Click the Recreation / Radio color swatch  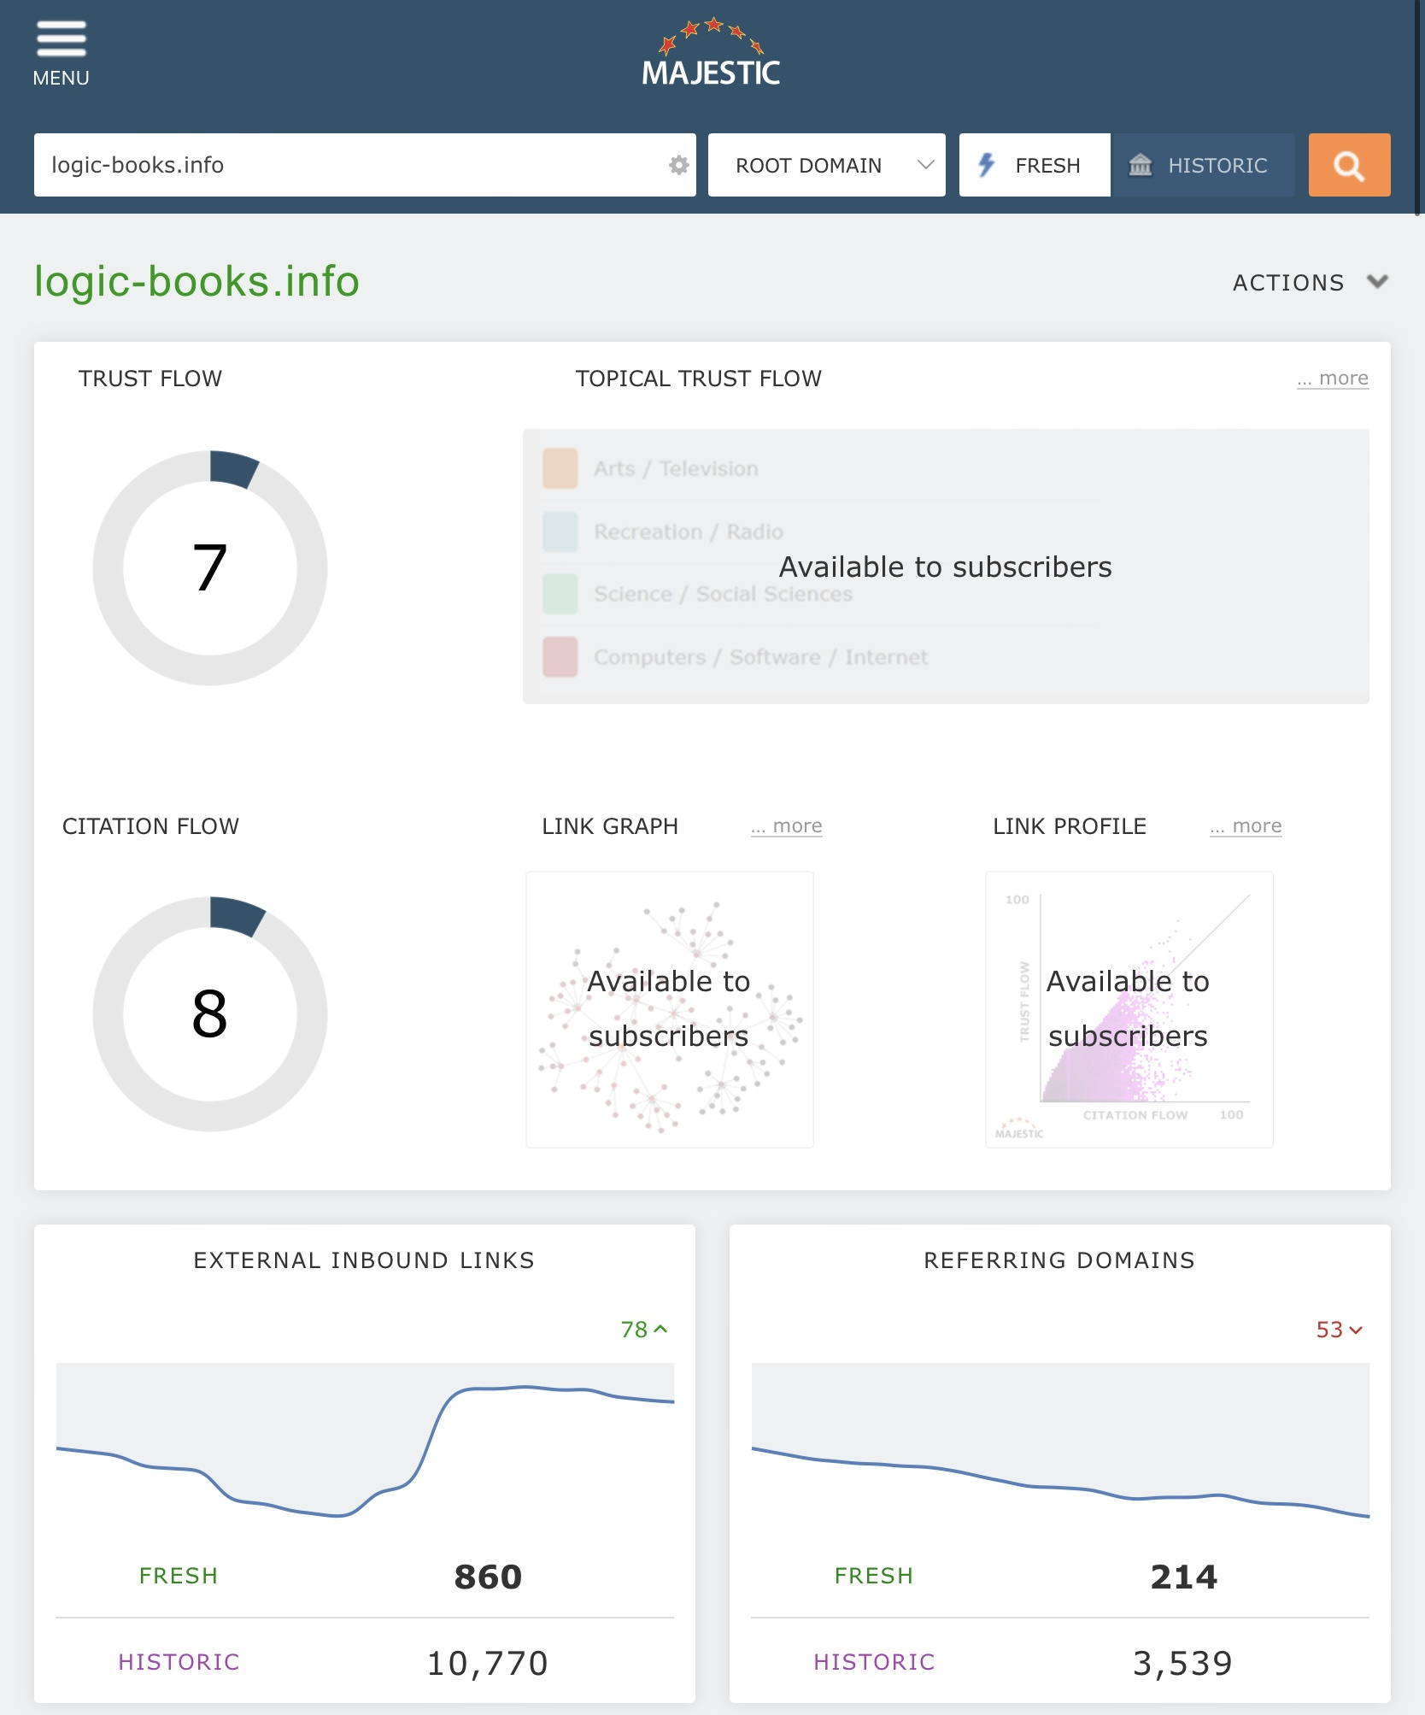coord(560,532)
